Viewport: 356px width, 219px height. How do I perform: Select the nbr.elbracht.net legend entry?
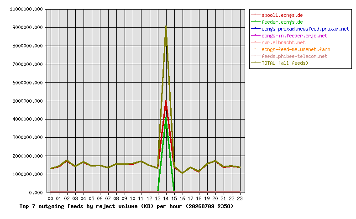[283, 42]
